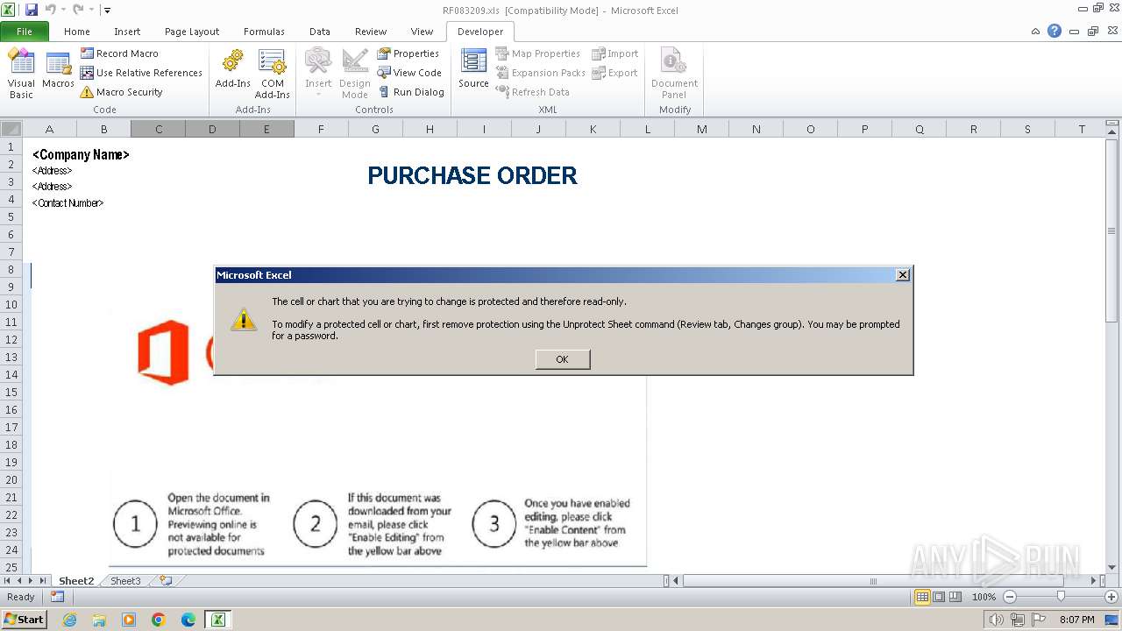Click View Code

click(409, 73)
